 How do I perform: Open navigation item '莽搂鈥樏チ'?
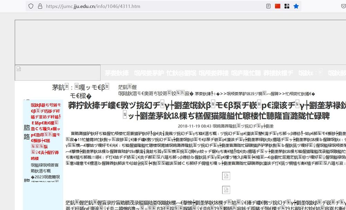pyautogui.click(x=278, y=73)
